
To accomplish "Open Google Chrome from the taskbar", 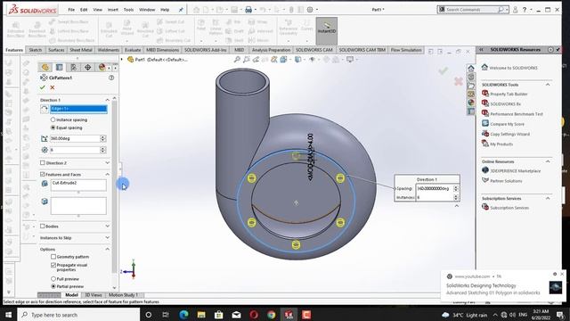I will click(271, 315).
